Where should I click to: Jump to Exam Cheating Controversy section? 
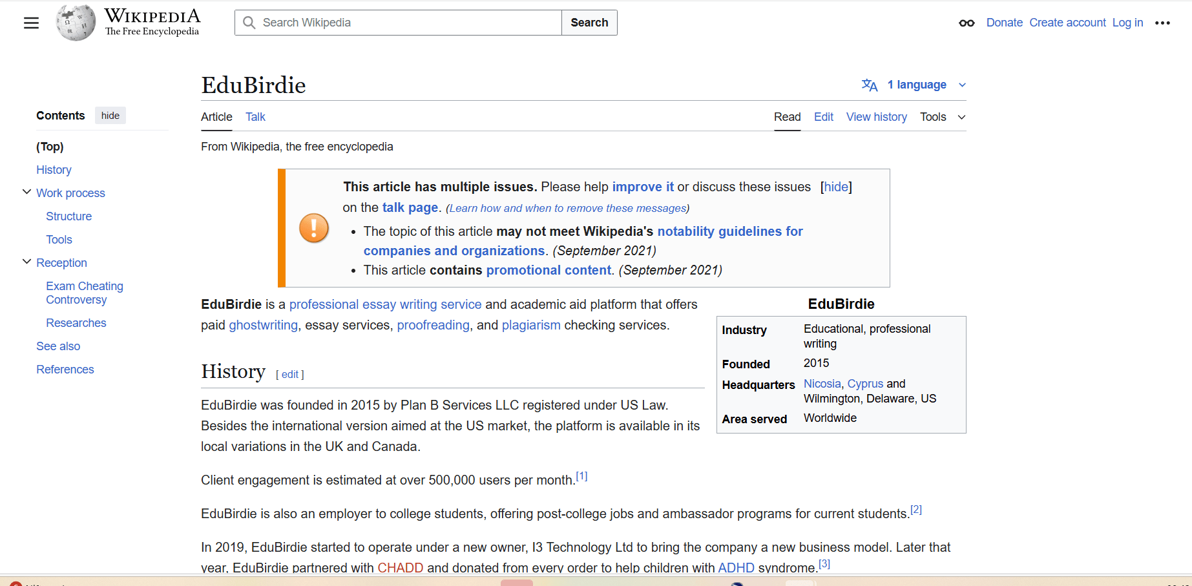click(84, 293)
